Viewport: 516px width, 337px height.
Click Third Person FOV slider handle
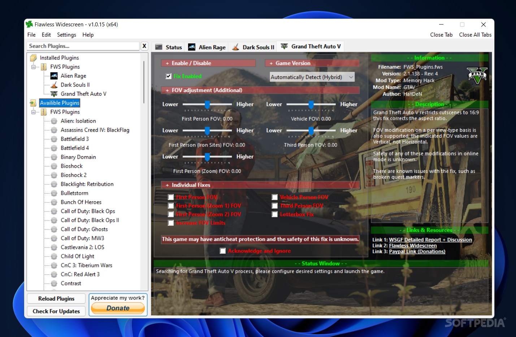[311, 131]
